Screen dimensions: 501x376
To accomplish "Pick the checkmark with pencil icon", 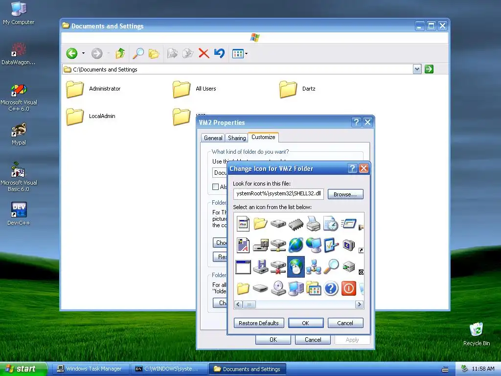I will click(x=331, y=245).
